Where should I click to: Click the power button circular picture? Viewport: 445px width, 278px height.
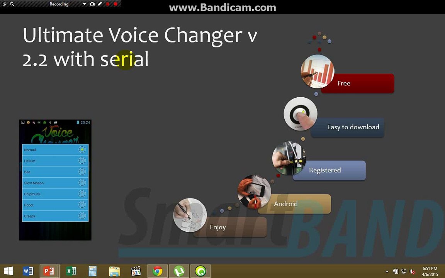click(301, 114)
